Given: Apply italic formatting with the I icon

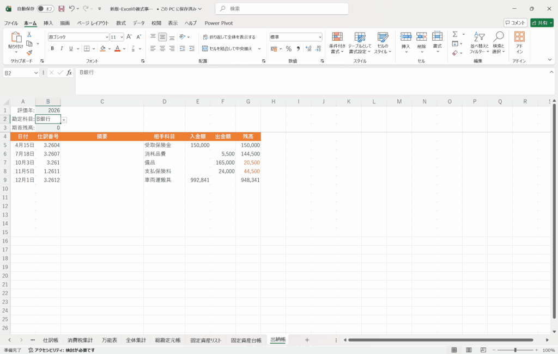Looking at the screenshot, I should (x=62, y=48).
